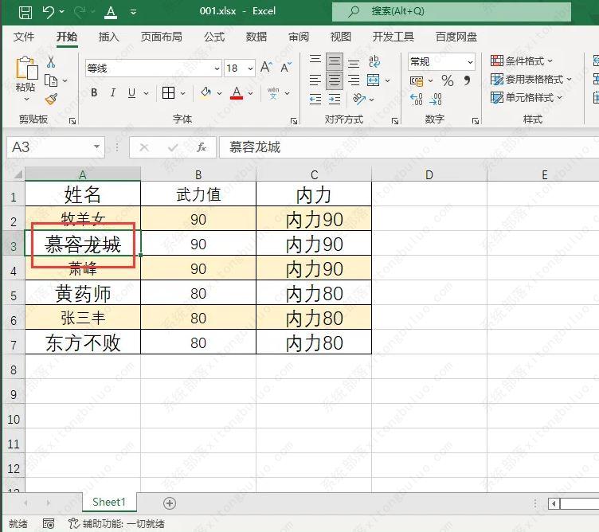The width and height of the screenshot is (599, 532).
Task: Toggle italic formatting
Action: click(x=114, y=93)
